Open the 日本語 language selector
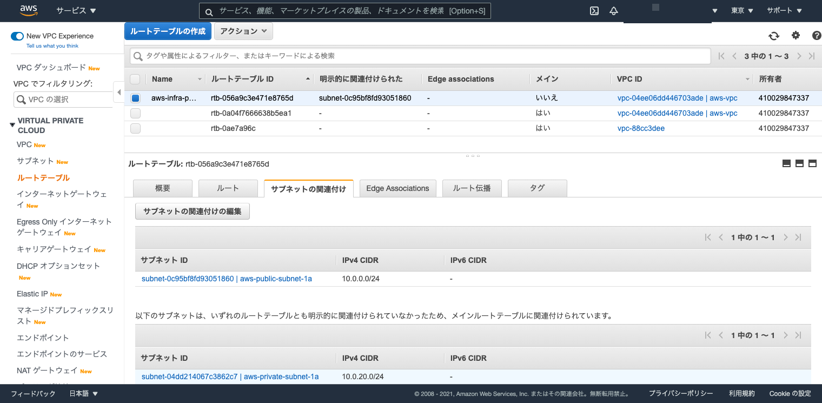The image size is (822, 403). click(84, 394)
